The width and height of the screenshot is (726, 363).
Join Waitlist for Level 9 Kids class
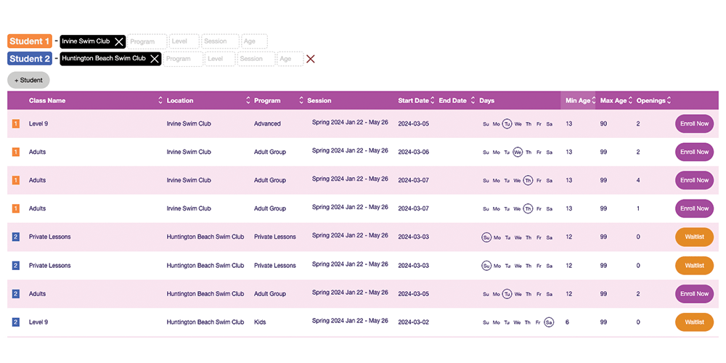tap(694, 322)
